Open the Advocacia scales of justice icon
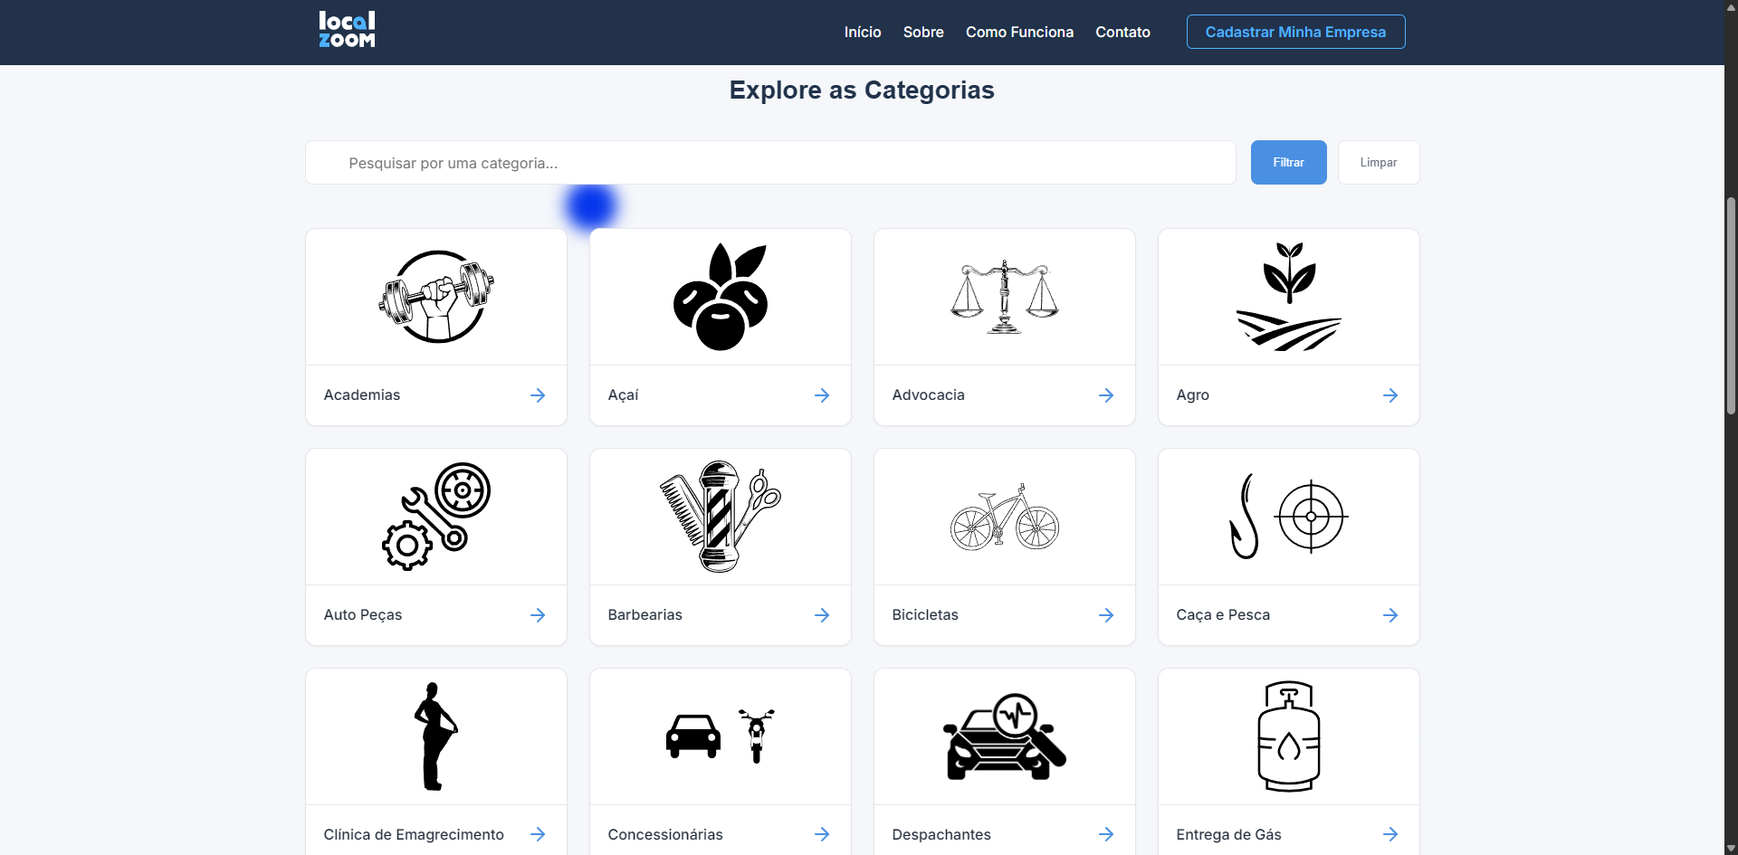 point(1005,297)
